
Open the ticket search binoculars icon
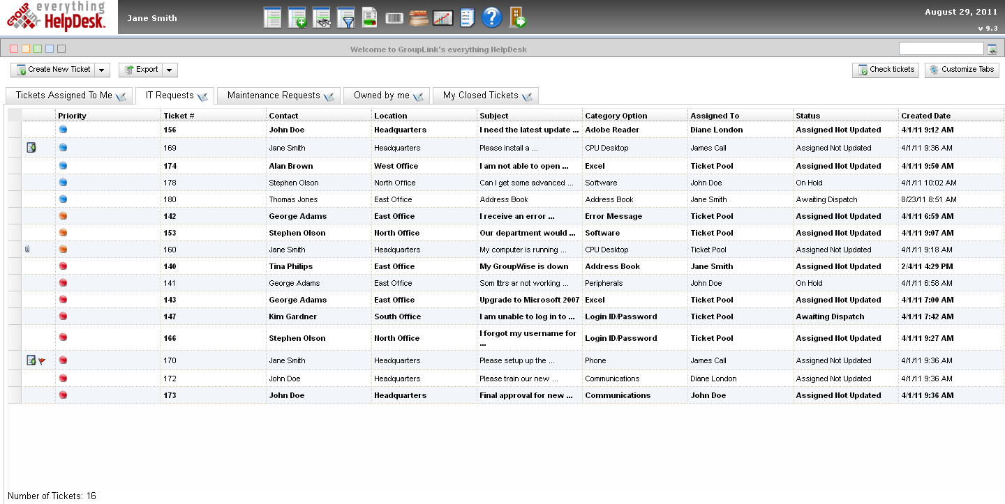[321, 17]
